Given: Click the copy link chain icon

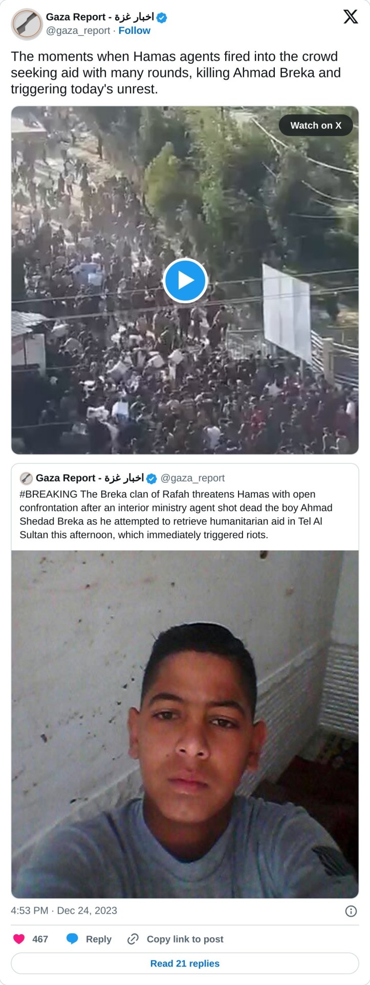Looking at the screenshot, I should tap(133, 939).
